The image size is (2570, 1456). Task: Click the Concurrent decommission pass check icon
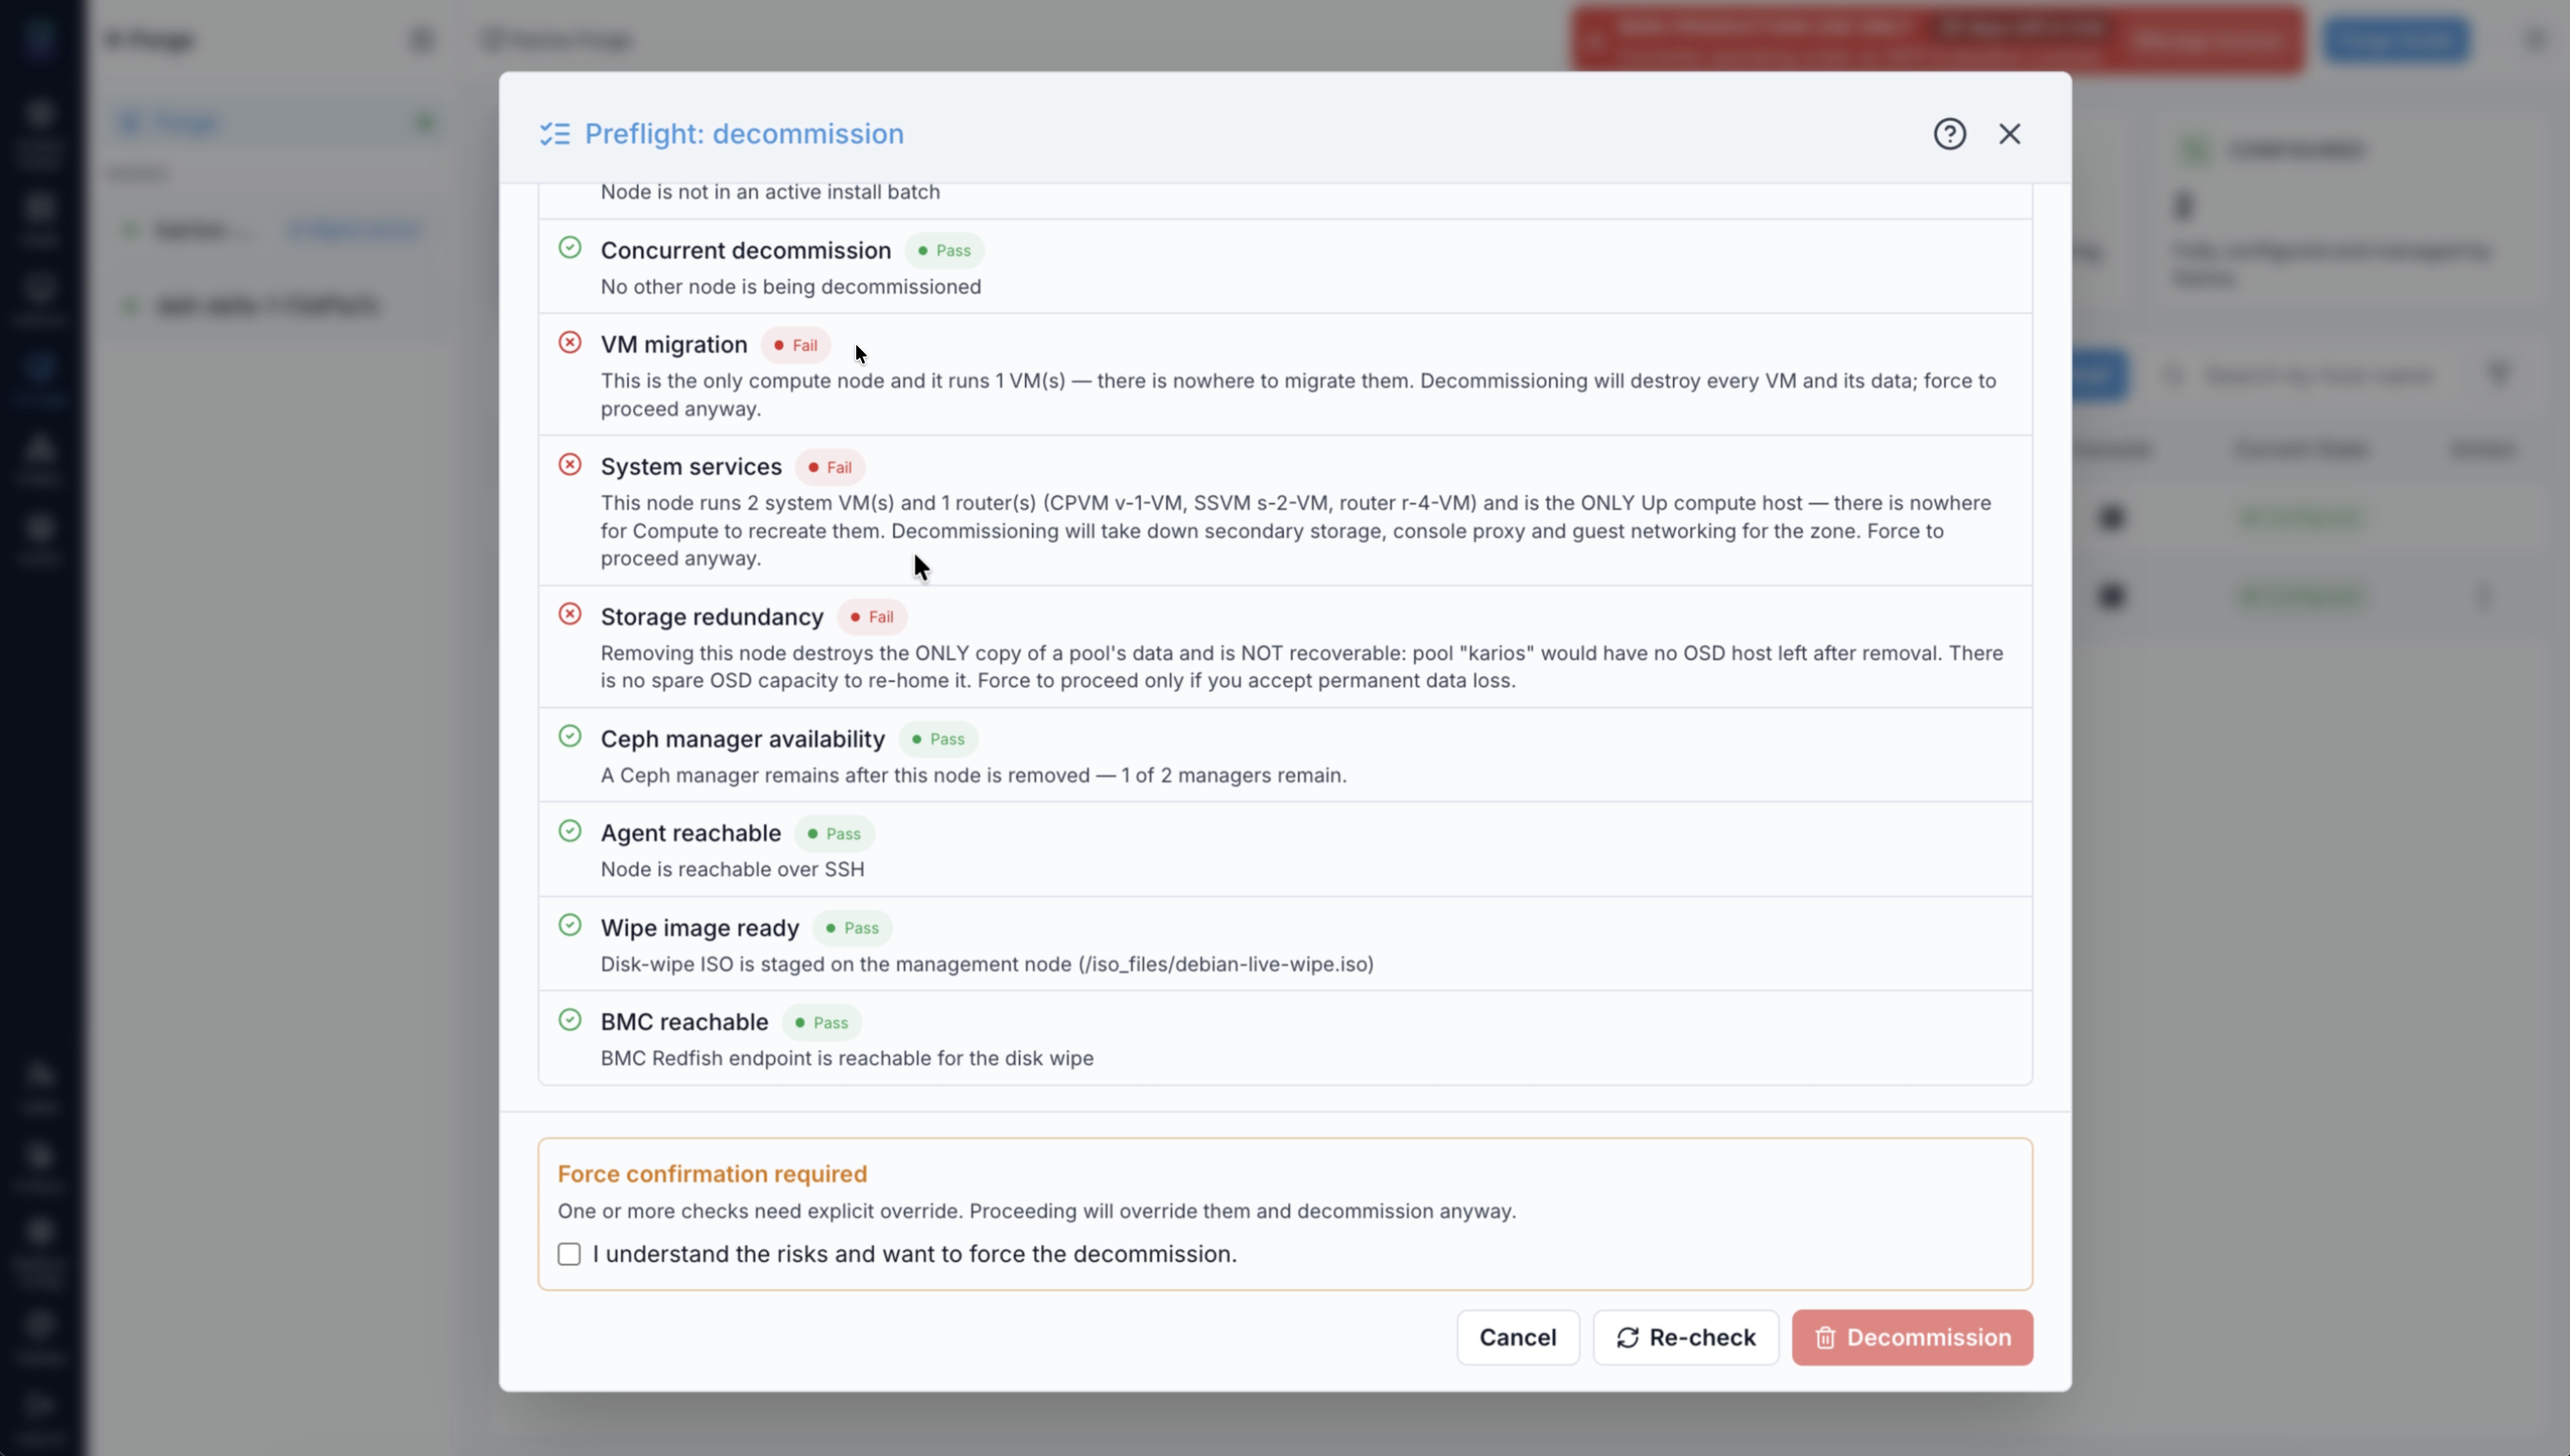(570, 248)
